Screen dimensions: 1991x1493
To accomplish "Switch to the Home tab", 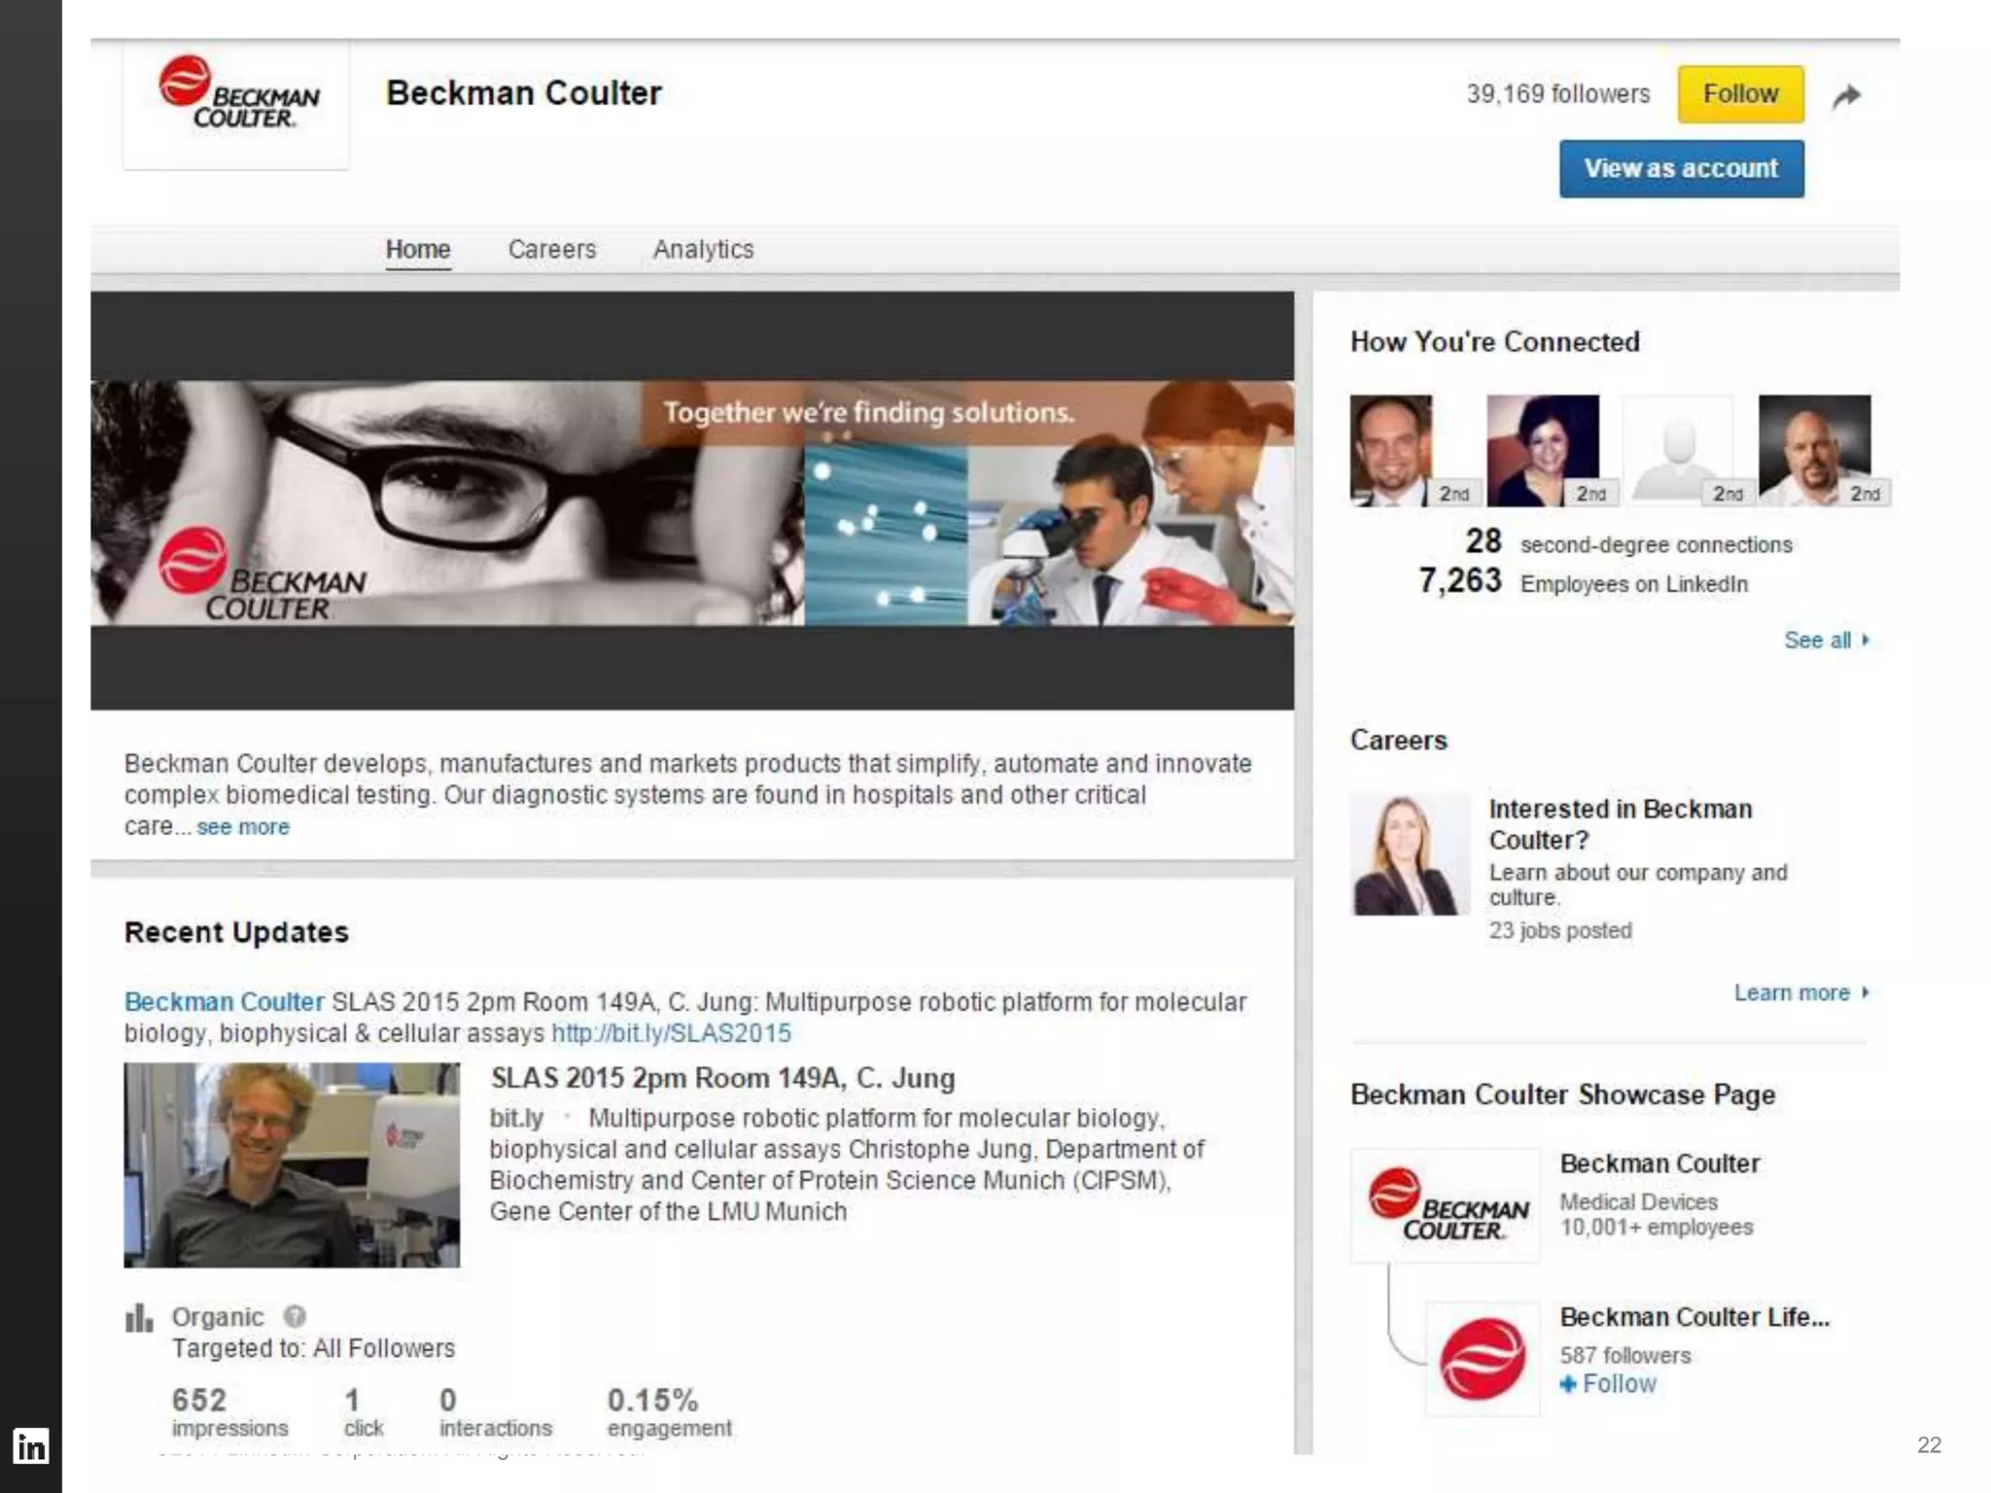I will pos(418,249).
